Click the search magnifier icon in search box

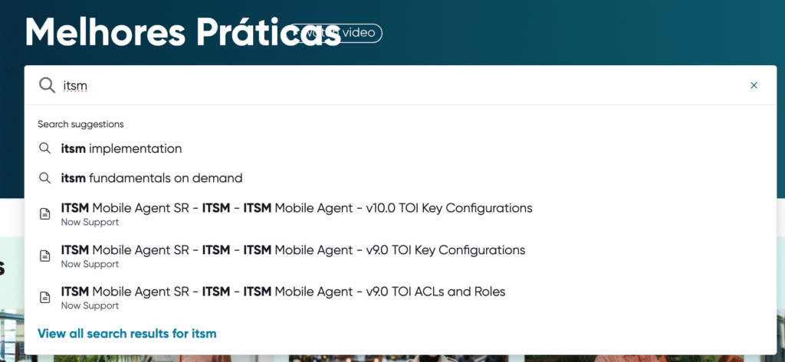47,86
